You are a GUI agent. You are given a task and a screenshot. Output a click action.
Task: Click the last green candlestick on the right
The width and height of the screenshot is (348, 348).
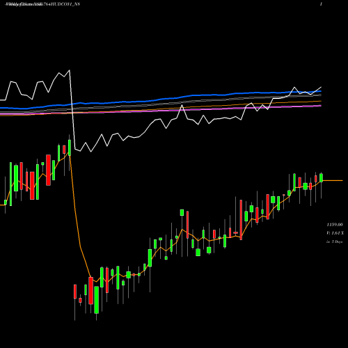click(322, 177)
